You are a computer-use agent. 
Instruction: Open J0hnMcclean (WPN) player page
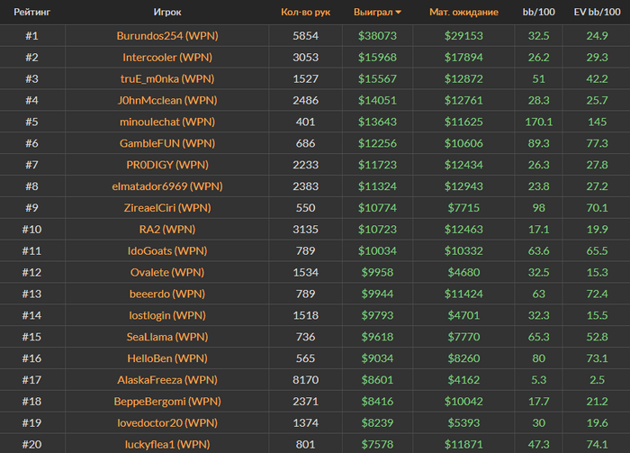pyautogui.click(x=167, y=100)
